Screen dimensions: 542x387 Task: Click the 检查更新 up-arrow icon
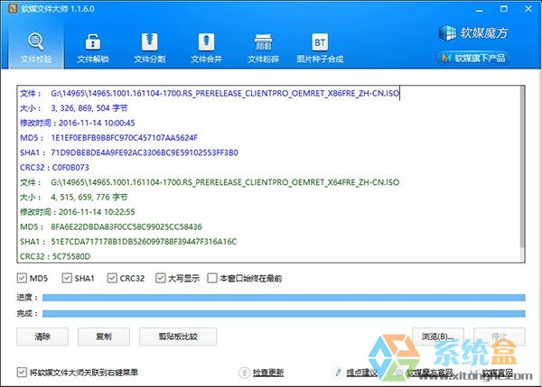245,373
